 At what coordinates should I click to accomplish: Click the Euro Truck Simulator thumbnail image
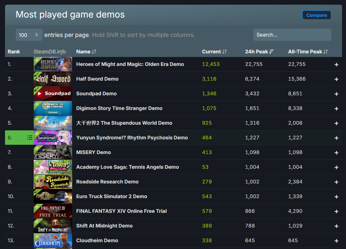53,196
